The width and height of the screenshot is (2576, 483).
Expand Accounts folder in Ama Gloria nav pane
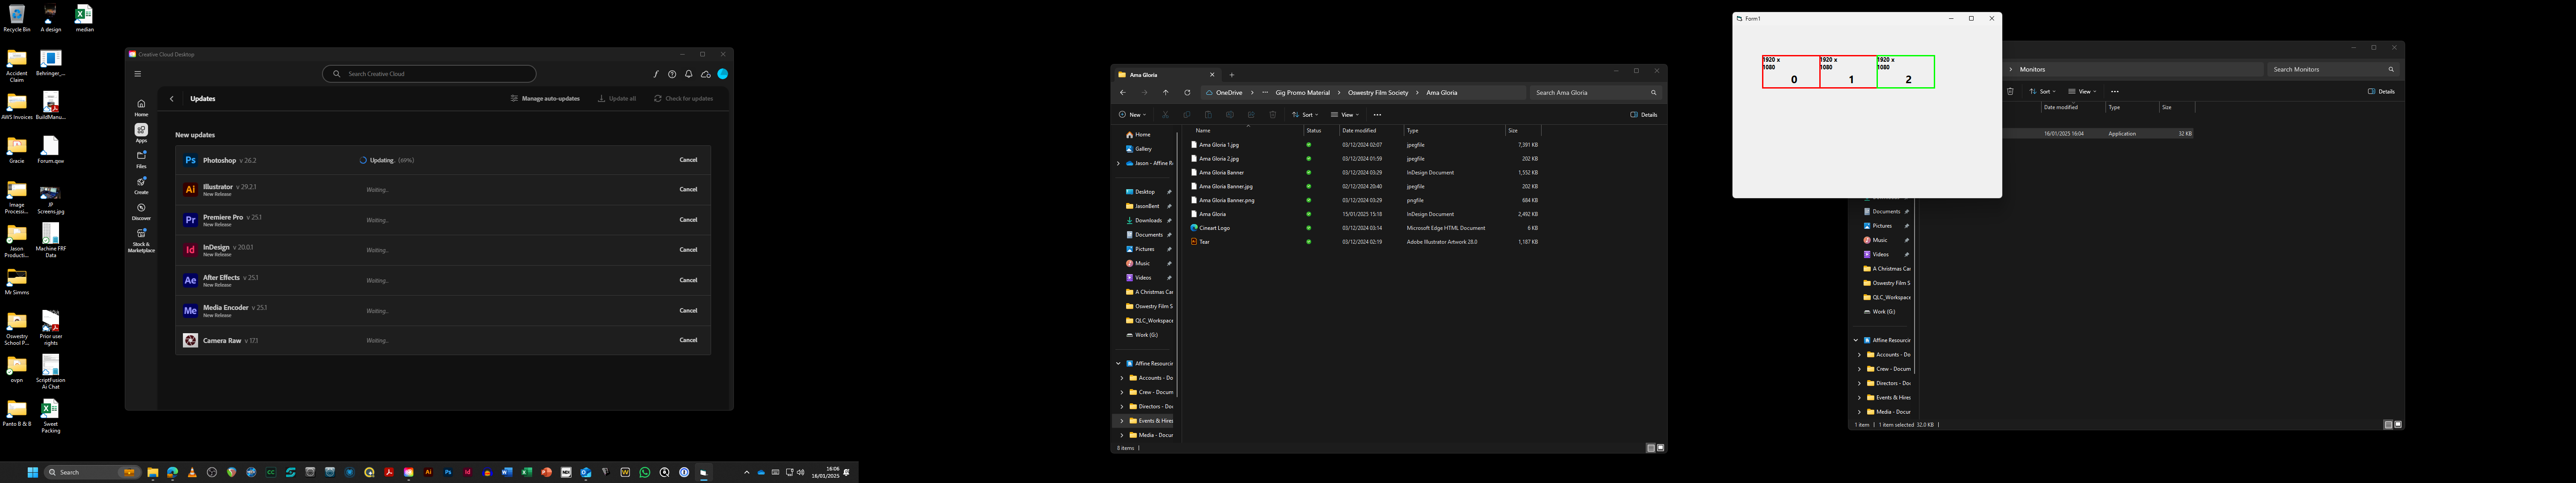click(1122, 378)
